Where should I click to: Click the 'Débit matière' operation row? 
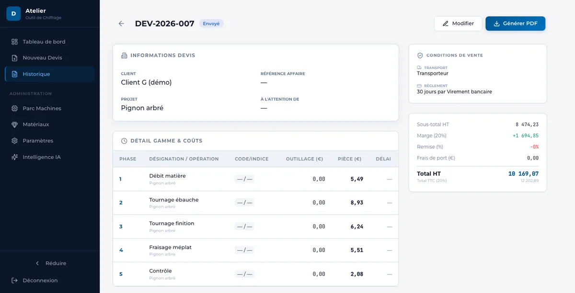point(255,179)
